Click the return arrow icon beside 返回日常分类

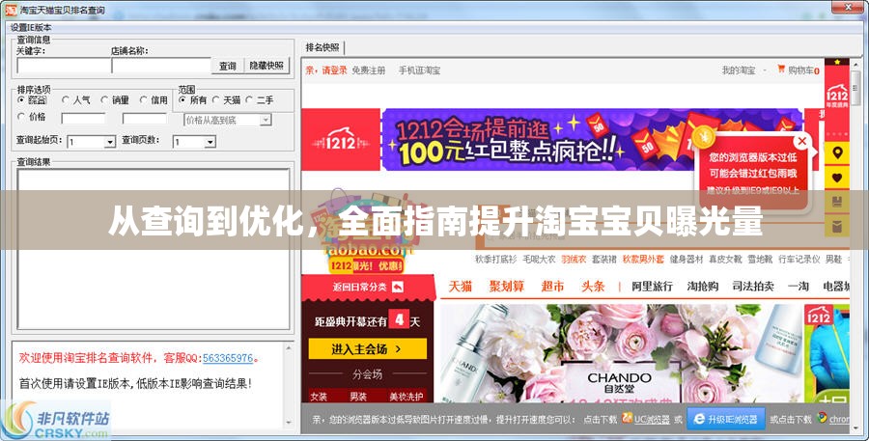click(x=398, y=287)
